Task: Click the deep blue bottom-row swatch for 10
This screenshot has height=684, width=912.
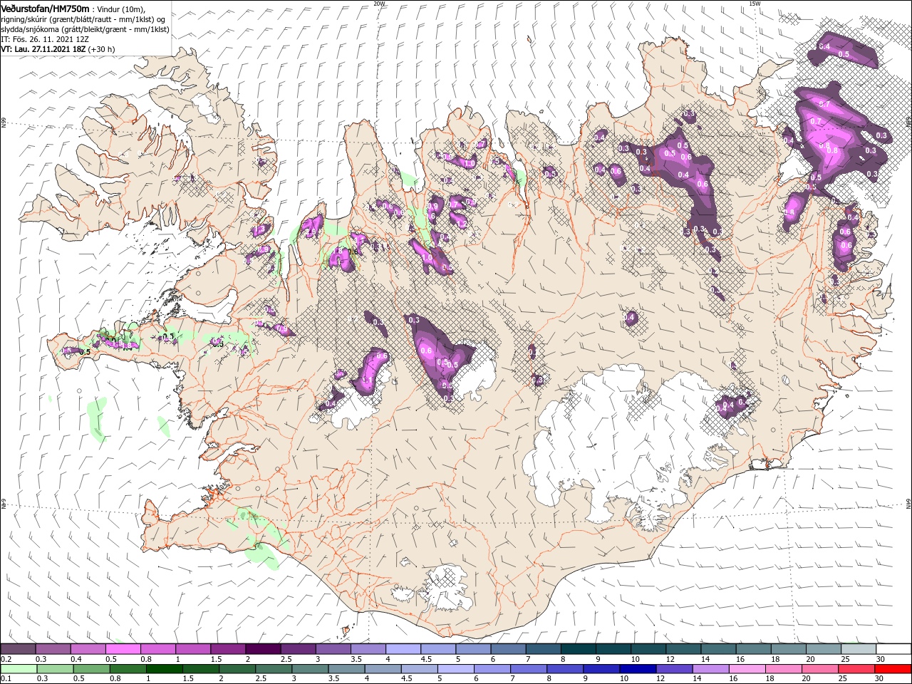Action: [x=638, y=669]
